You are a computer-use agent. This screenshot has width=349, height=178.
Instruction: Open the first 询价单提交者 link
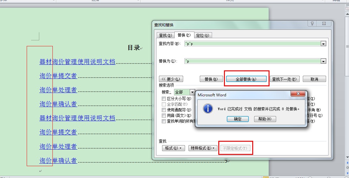click(58, 76)
